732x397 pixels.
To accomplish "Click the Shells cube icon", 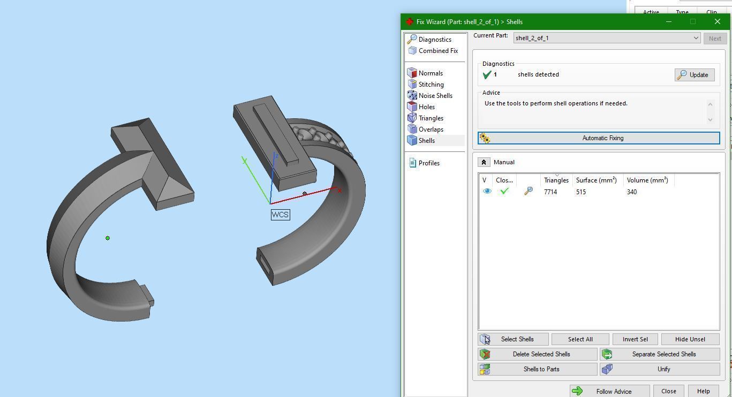I will [412, 140].
